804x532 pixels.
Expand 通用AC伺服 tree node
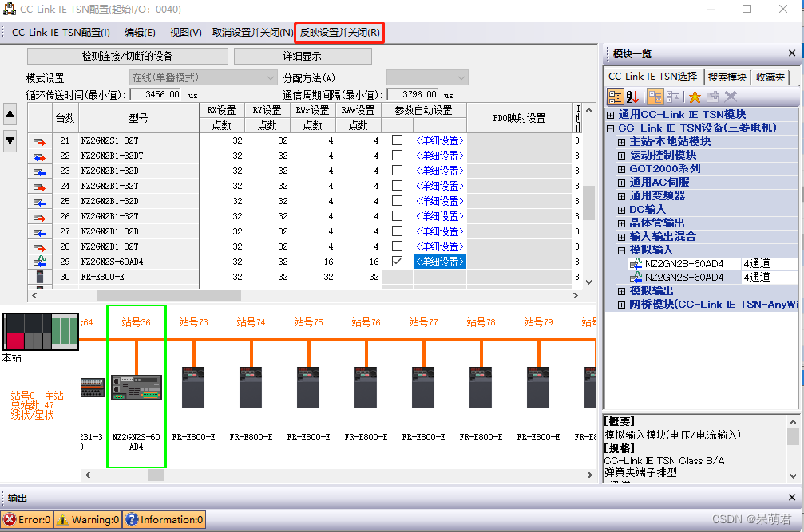click(621, 183)
